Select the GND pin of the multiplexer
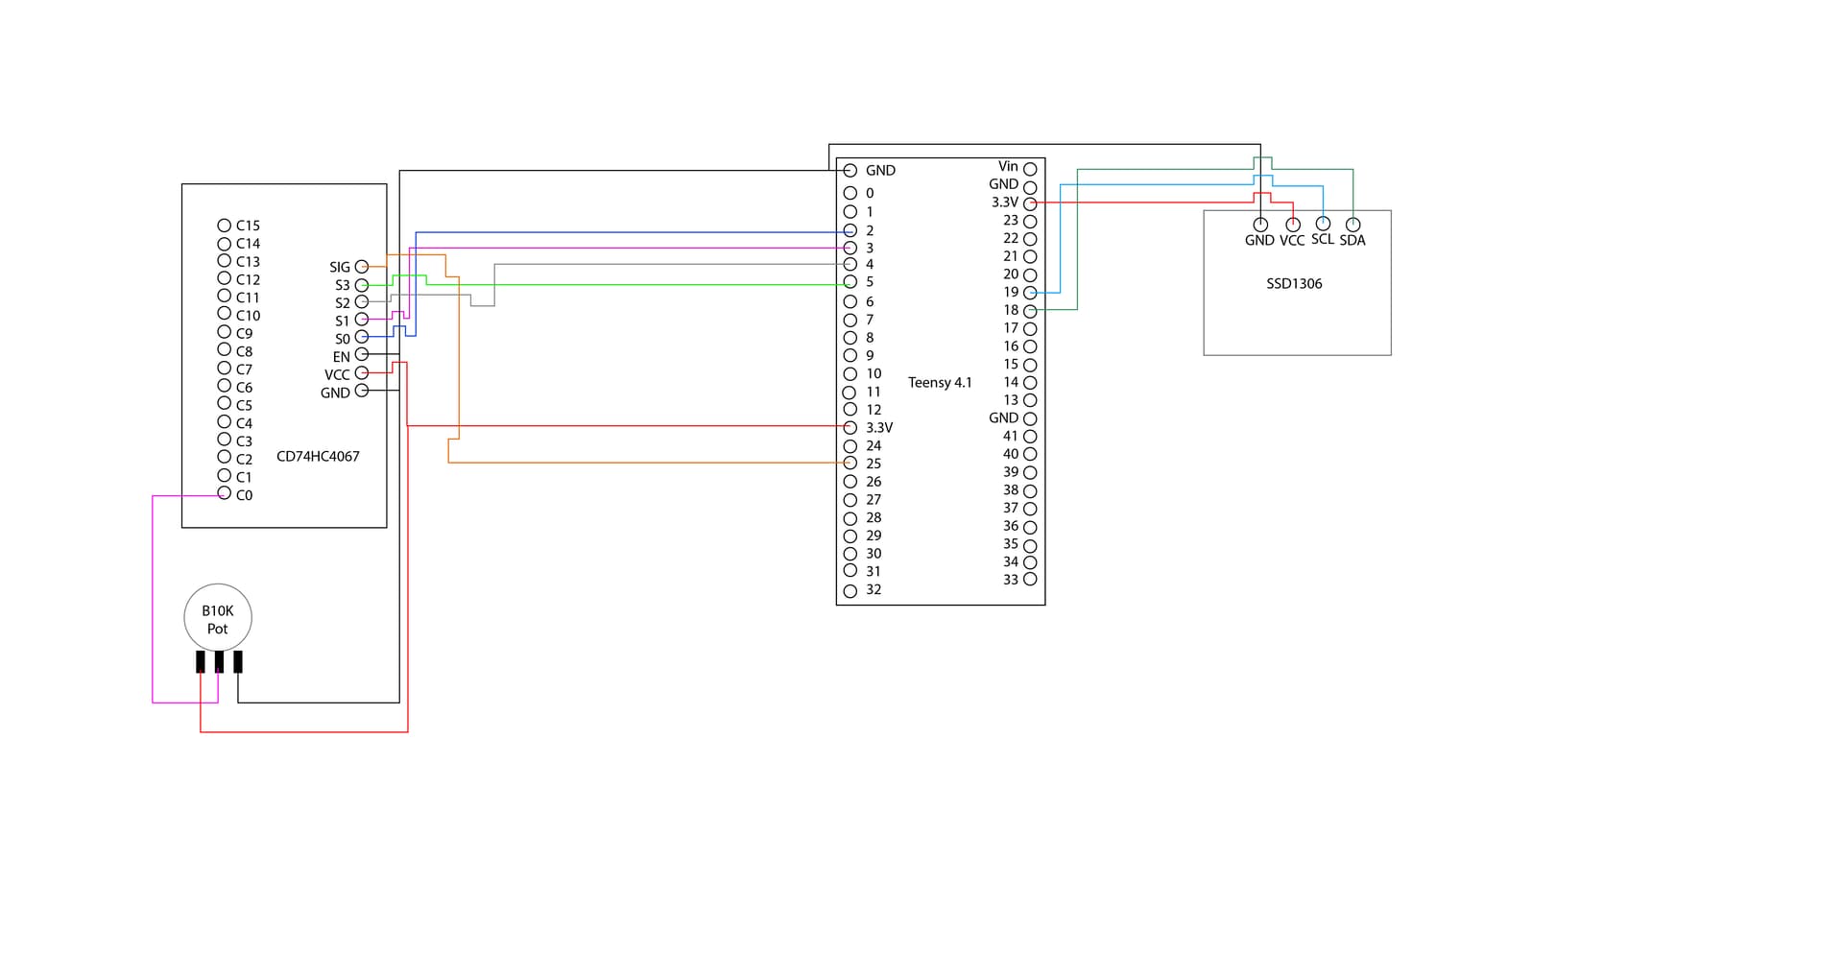Image resolution: width=1843 pixels, height=953 pixels. coord(361,392)
